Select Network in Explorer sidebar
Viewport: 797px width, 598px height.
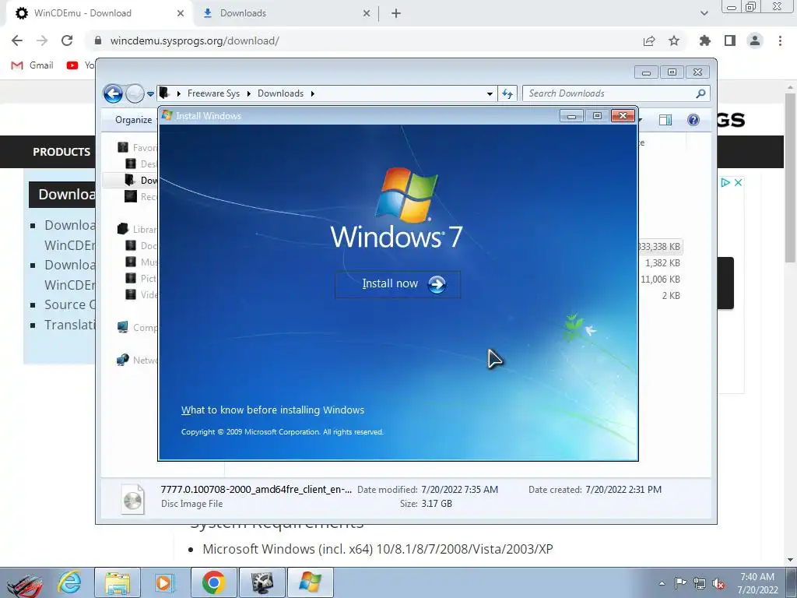(137, 360)
